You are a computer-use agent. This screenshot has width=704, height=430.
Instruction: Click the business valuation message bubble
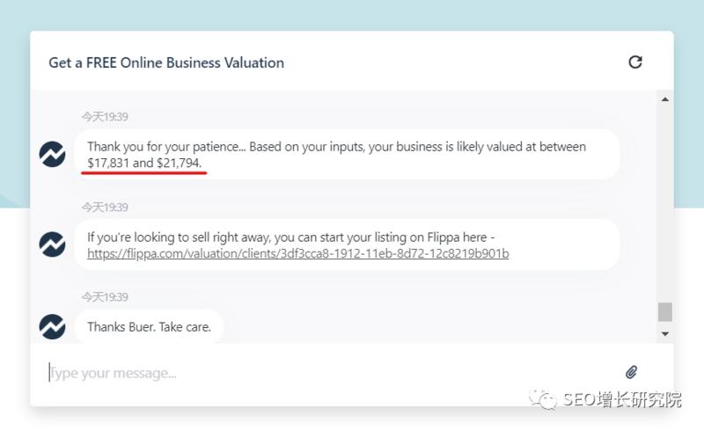coord(347,155)
